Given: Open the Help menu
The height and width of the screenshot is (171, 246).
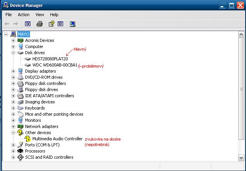Looking at the screenshot, I should pos(54,15).
